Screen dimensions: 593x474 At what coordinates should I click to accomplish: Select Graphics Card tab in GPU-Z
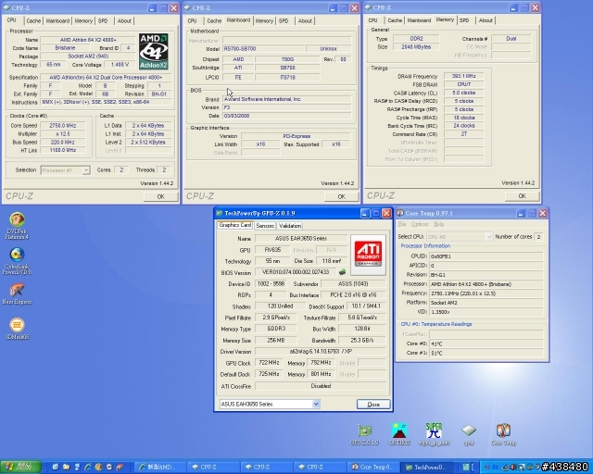234,225
